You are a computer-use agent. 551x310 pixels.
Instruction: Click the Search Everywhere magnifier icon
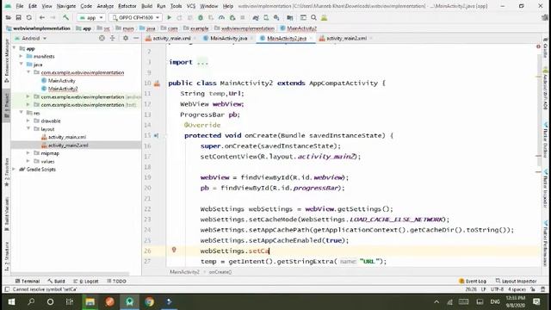coord(313,17)
